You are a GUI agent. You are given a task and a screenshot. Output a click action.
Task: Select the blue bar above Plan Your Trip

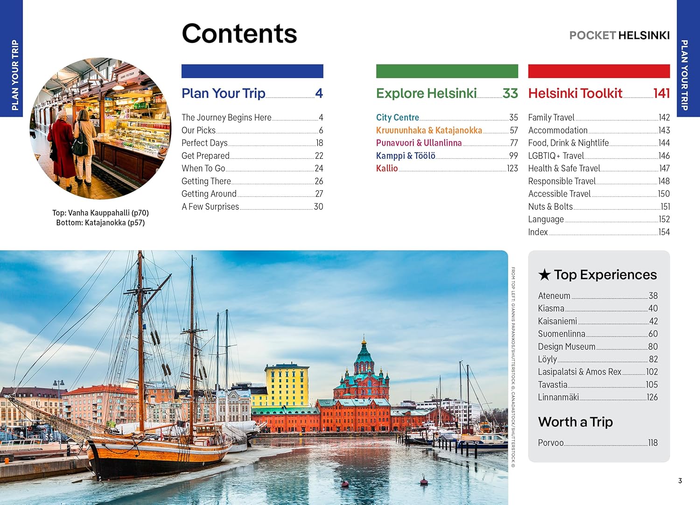(252, 71)
